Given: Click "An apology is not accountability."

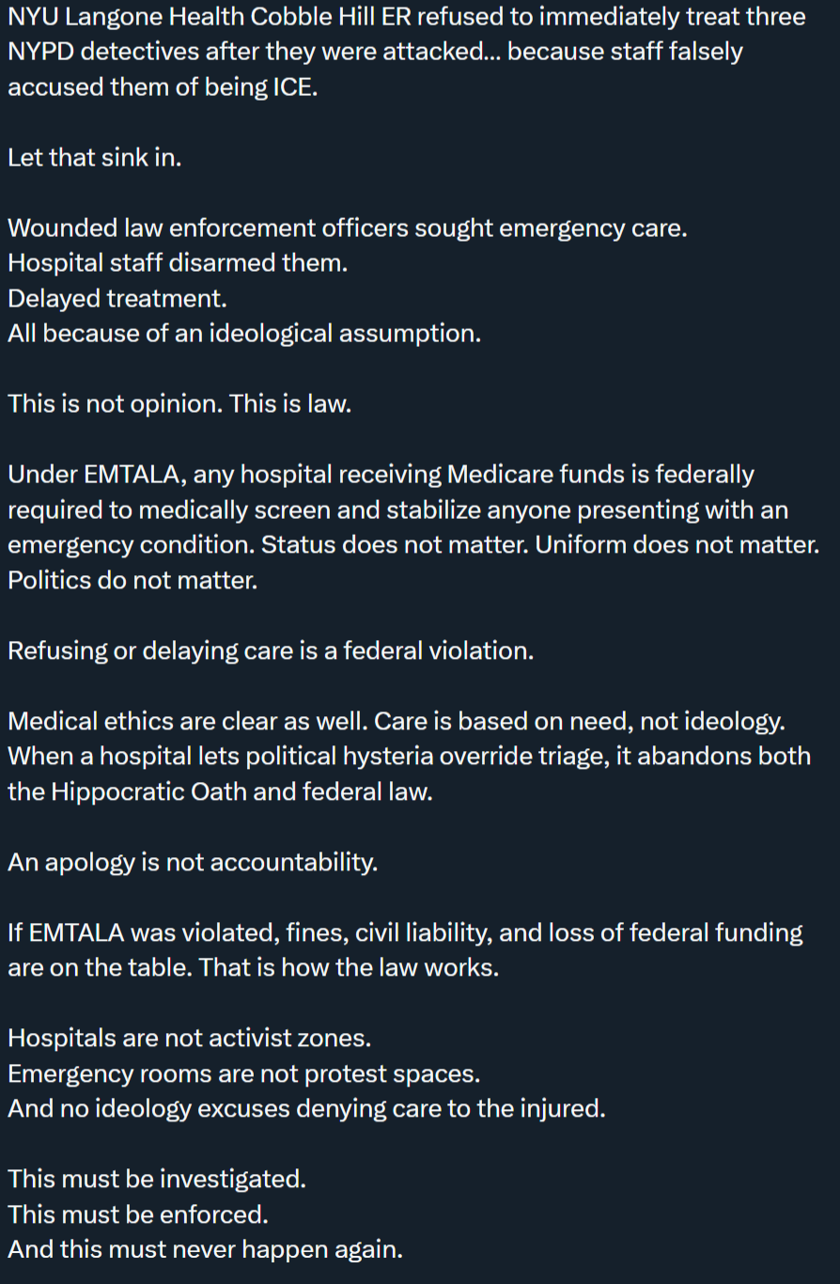Looking at the screenshot, I should (x=193, y=862).
